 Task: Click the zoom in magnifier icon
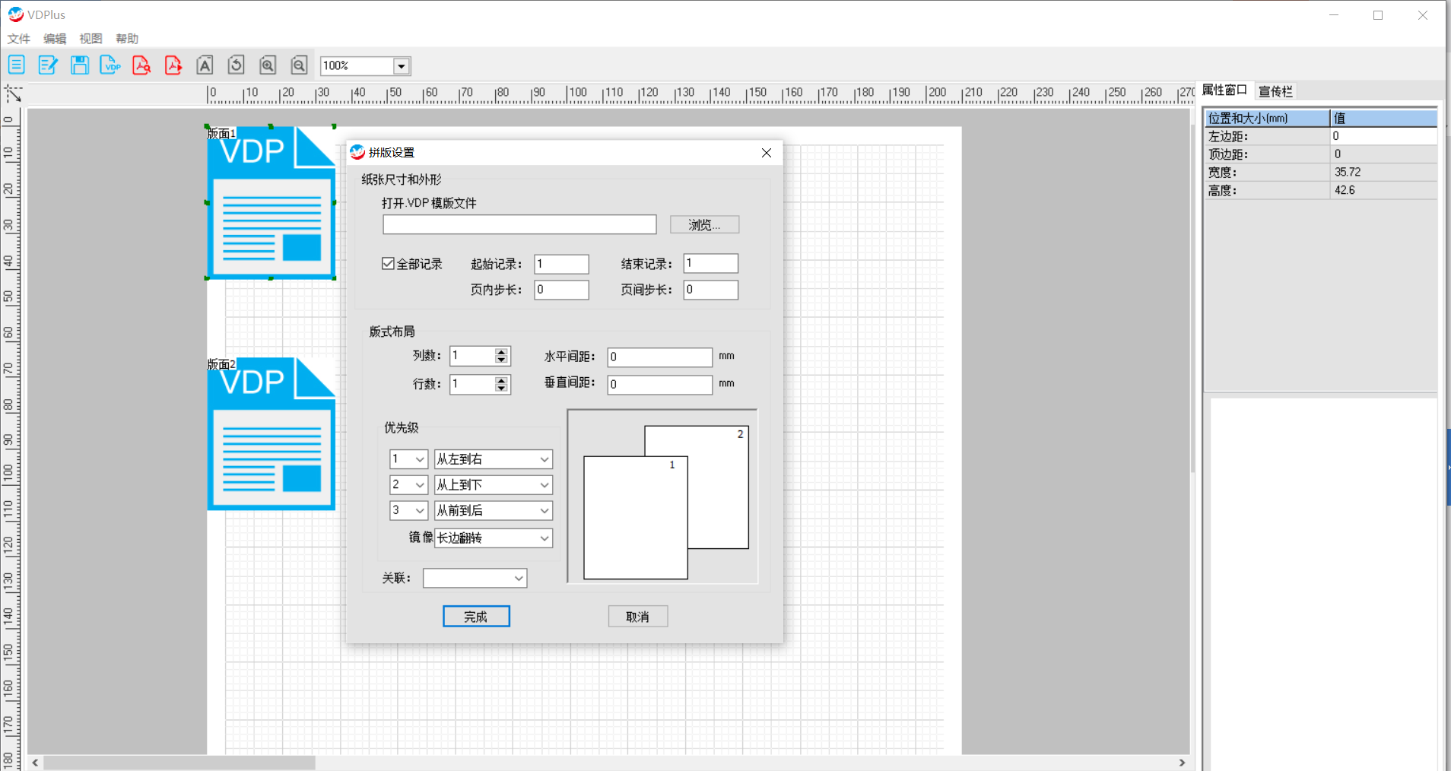[x=268, y=65]
